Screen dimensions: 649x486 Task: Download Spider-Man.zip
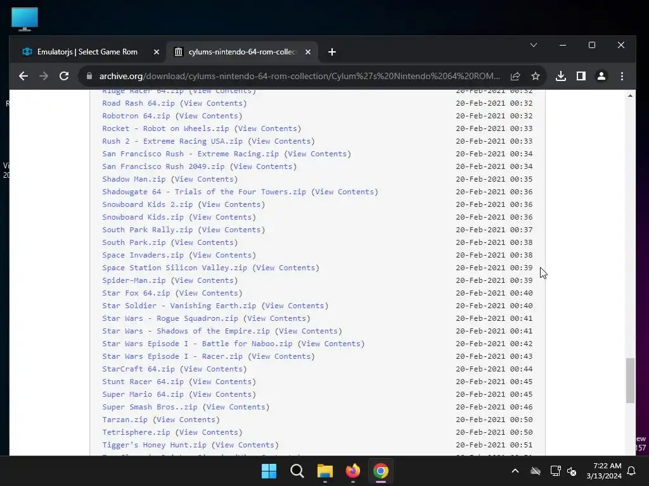point(134,280)
